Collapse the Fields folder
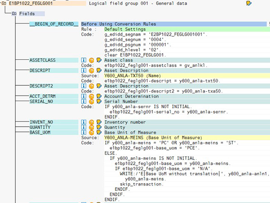270x203 pixels. pos(14,13)
